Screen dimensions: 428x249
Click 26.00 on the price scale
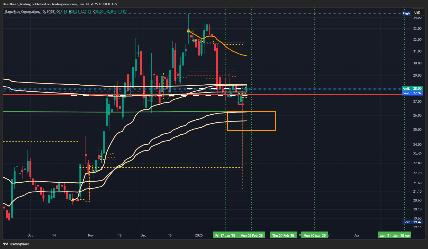[417, 115]
